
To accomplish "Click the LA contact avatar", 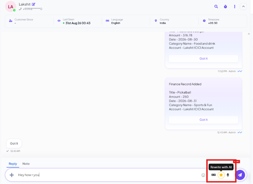I will pyautogui.click(x=10, y=7).
